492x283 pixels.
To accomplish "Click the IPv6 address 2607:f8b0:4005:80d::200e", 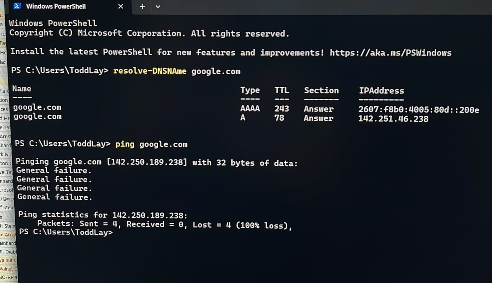I will [418, 110].
